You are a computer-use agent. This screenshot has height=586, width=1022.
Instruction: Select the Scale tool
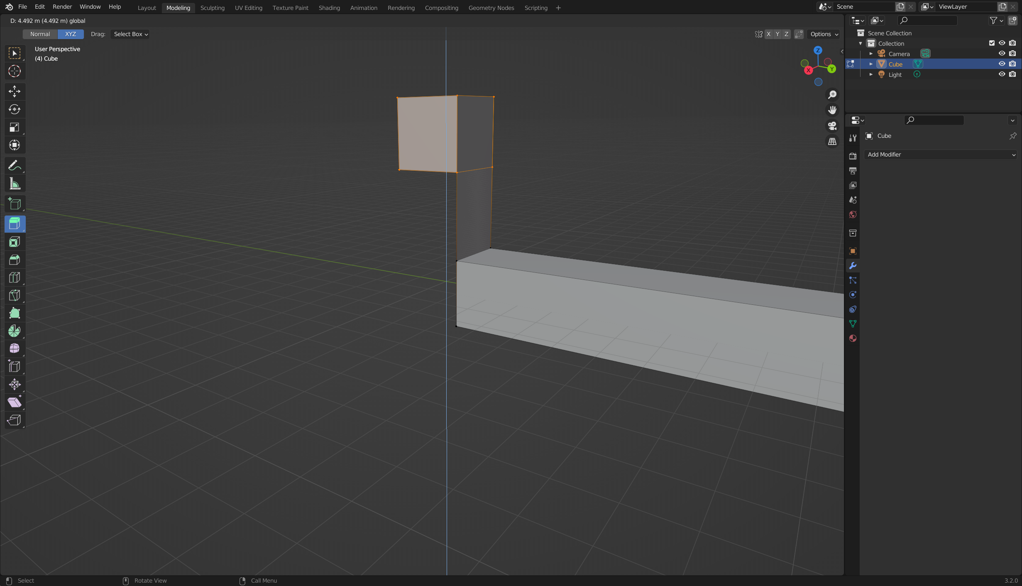(15, 127)
